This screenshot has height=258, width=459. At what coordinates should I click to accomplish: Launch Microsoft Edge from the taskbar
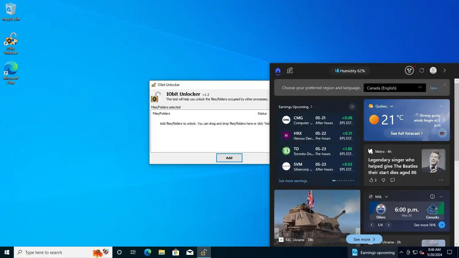[x=147, y=252]
